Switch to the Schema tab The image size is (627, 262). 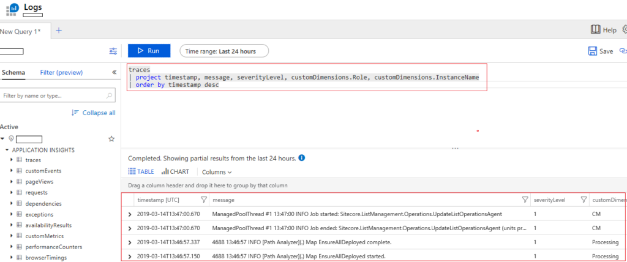(13, 72)
